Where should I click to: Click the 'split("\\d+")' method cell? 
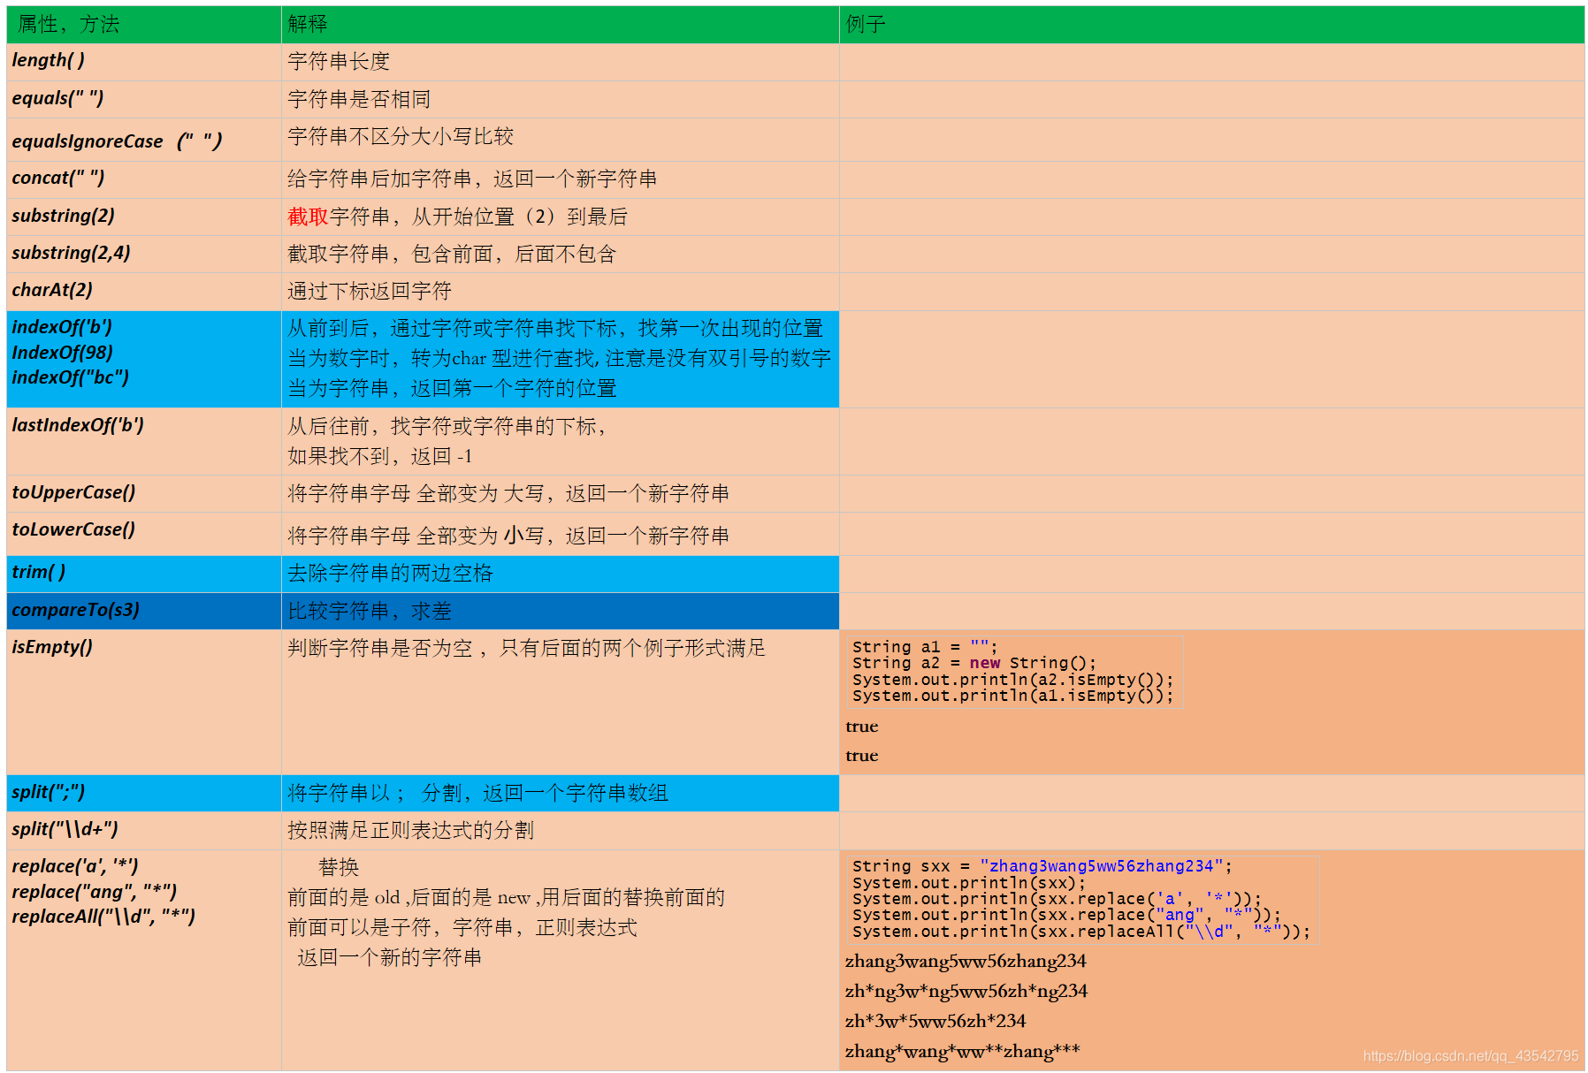[x=144, y=830]
